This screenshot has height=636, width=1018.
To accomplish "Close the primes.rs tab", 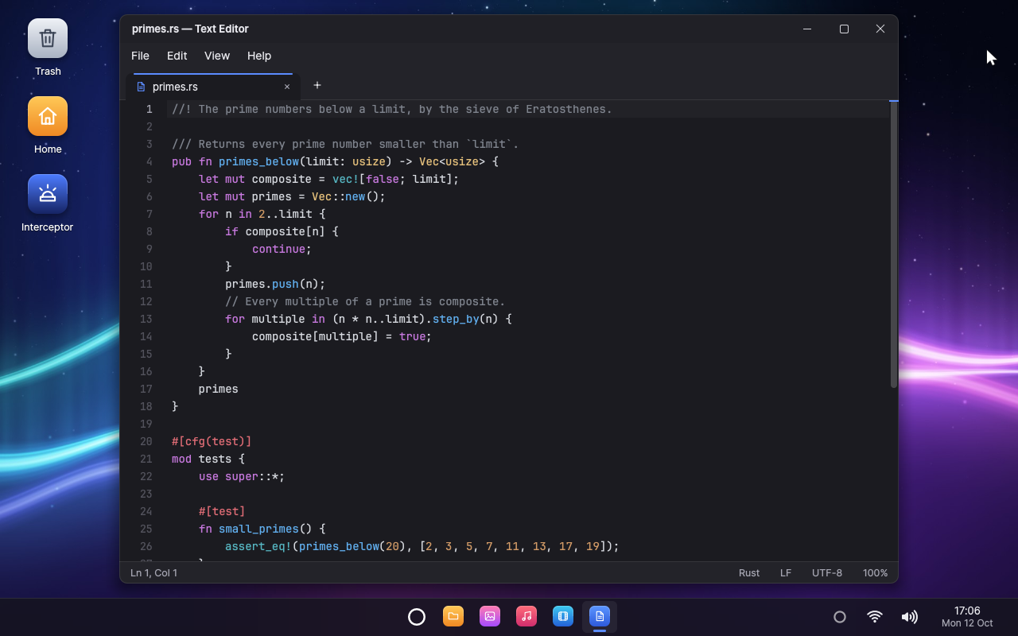I will coord(287,87).
